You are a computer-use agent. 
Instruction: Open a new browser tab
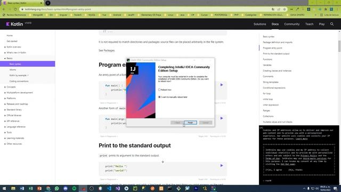click(x=48, y=3)
